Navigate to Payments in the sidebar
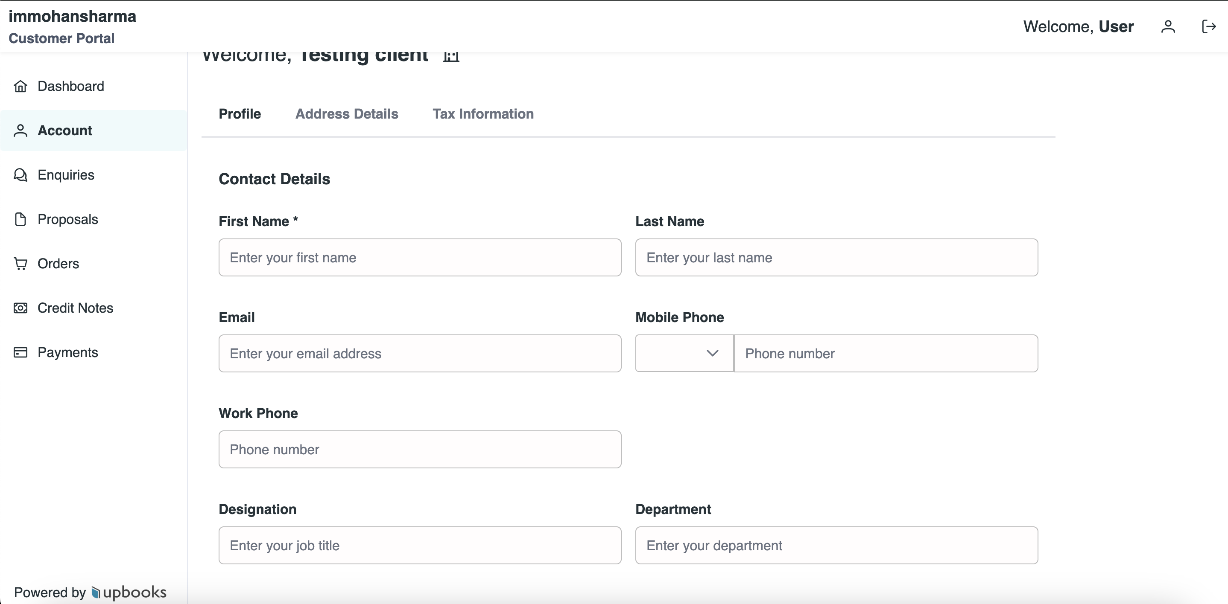This screenshot has height=604, width=1228. pyautogui.click(x=68, y=352)
